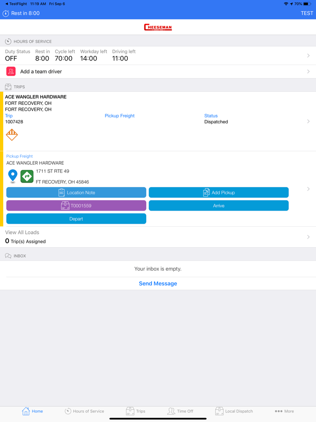Tap the red team driver icon
Image resolution: width=316 pixels, height=422 pixels.
tap(11, 71)
